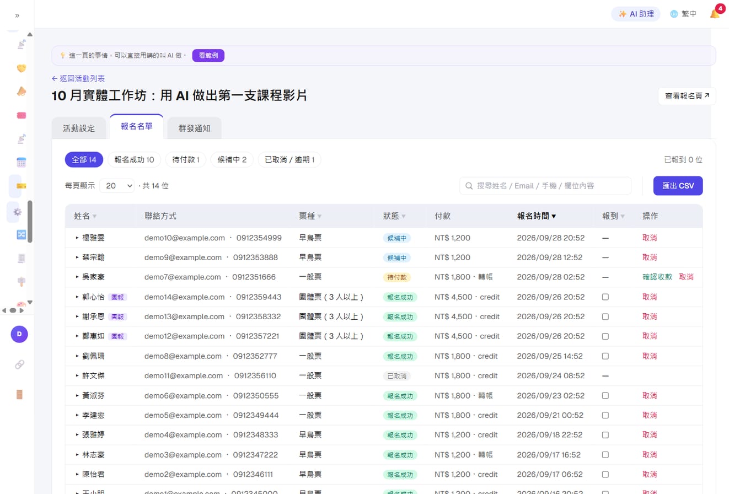Open the document page icon in the sidebar

22,258
